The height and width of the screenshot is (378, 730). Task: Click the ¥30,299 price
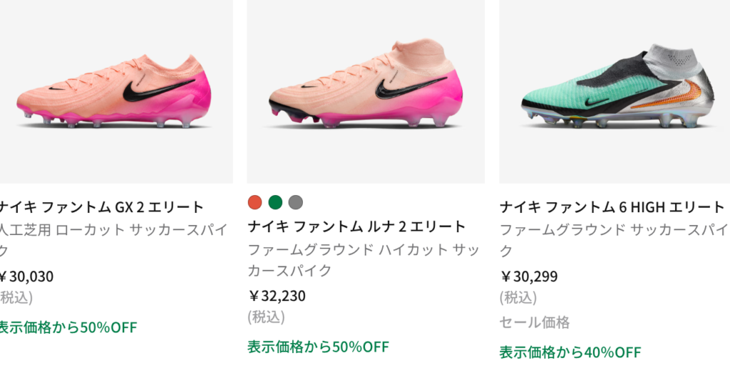[528, 276]
